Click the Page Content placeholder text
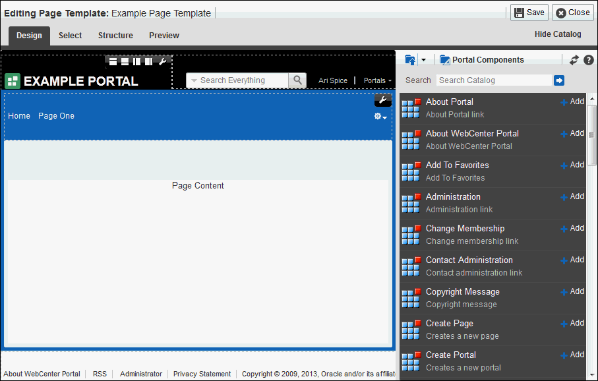Viewport: 598px width, 381px height. point(198,186)
